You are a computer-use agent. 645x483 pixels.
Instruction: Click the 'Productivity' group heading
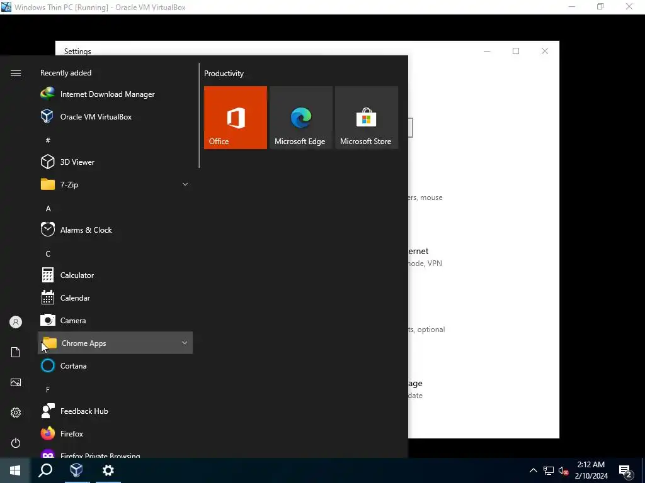pyautogui.click(x=224, y=74)
